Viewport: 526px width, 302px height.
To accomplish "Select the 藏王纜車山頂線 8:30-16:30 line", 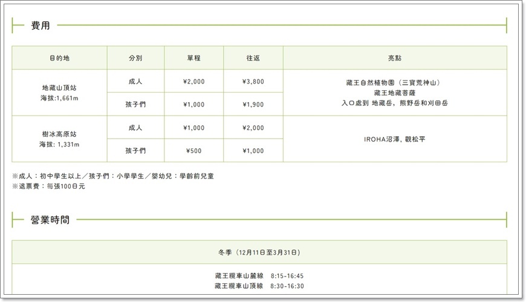I will (259, 286).
